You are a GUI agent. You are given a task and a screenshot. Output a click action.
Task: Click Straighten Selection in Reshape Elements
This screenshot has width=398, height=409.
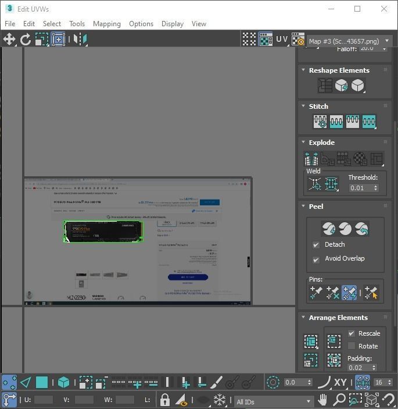(325, 86)
